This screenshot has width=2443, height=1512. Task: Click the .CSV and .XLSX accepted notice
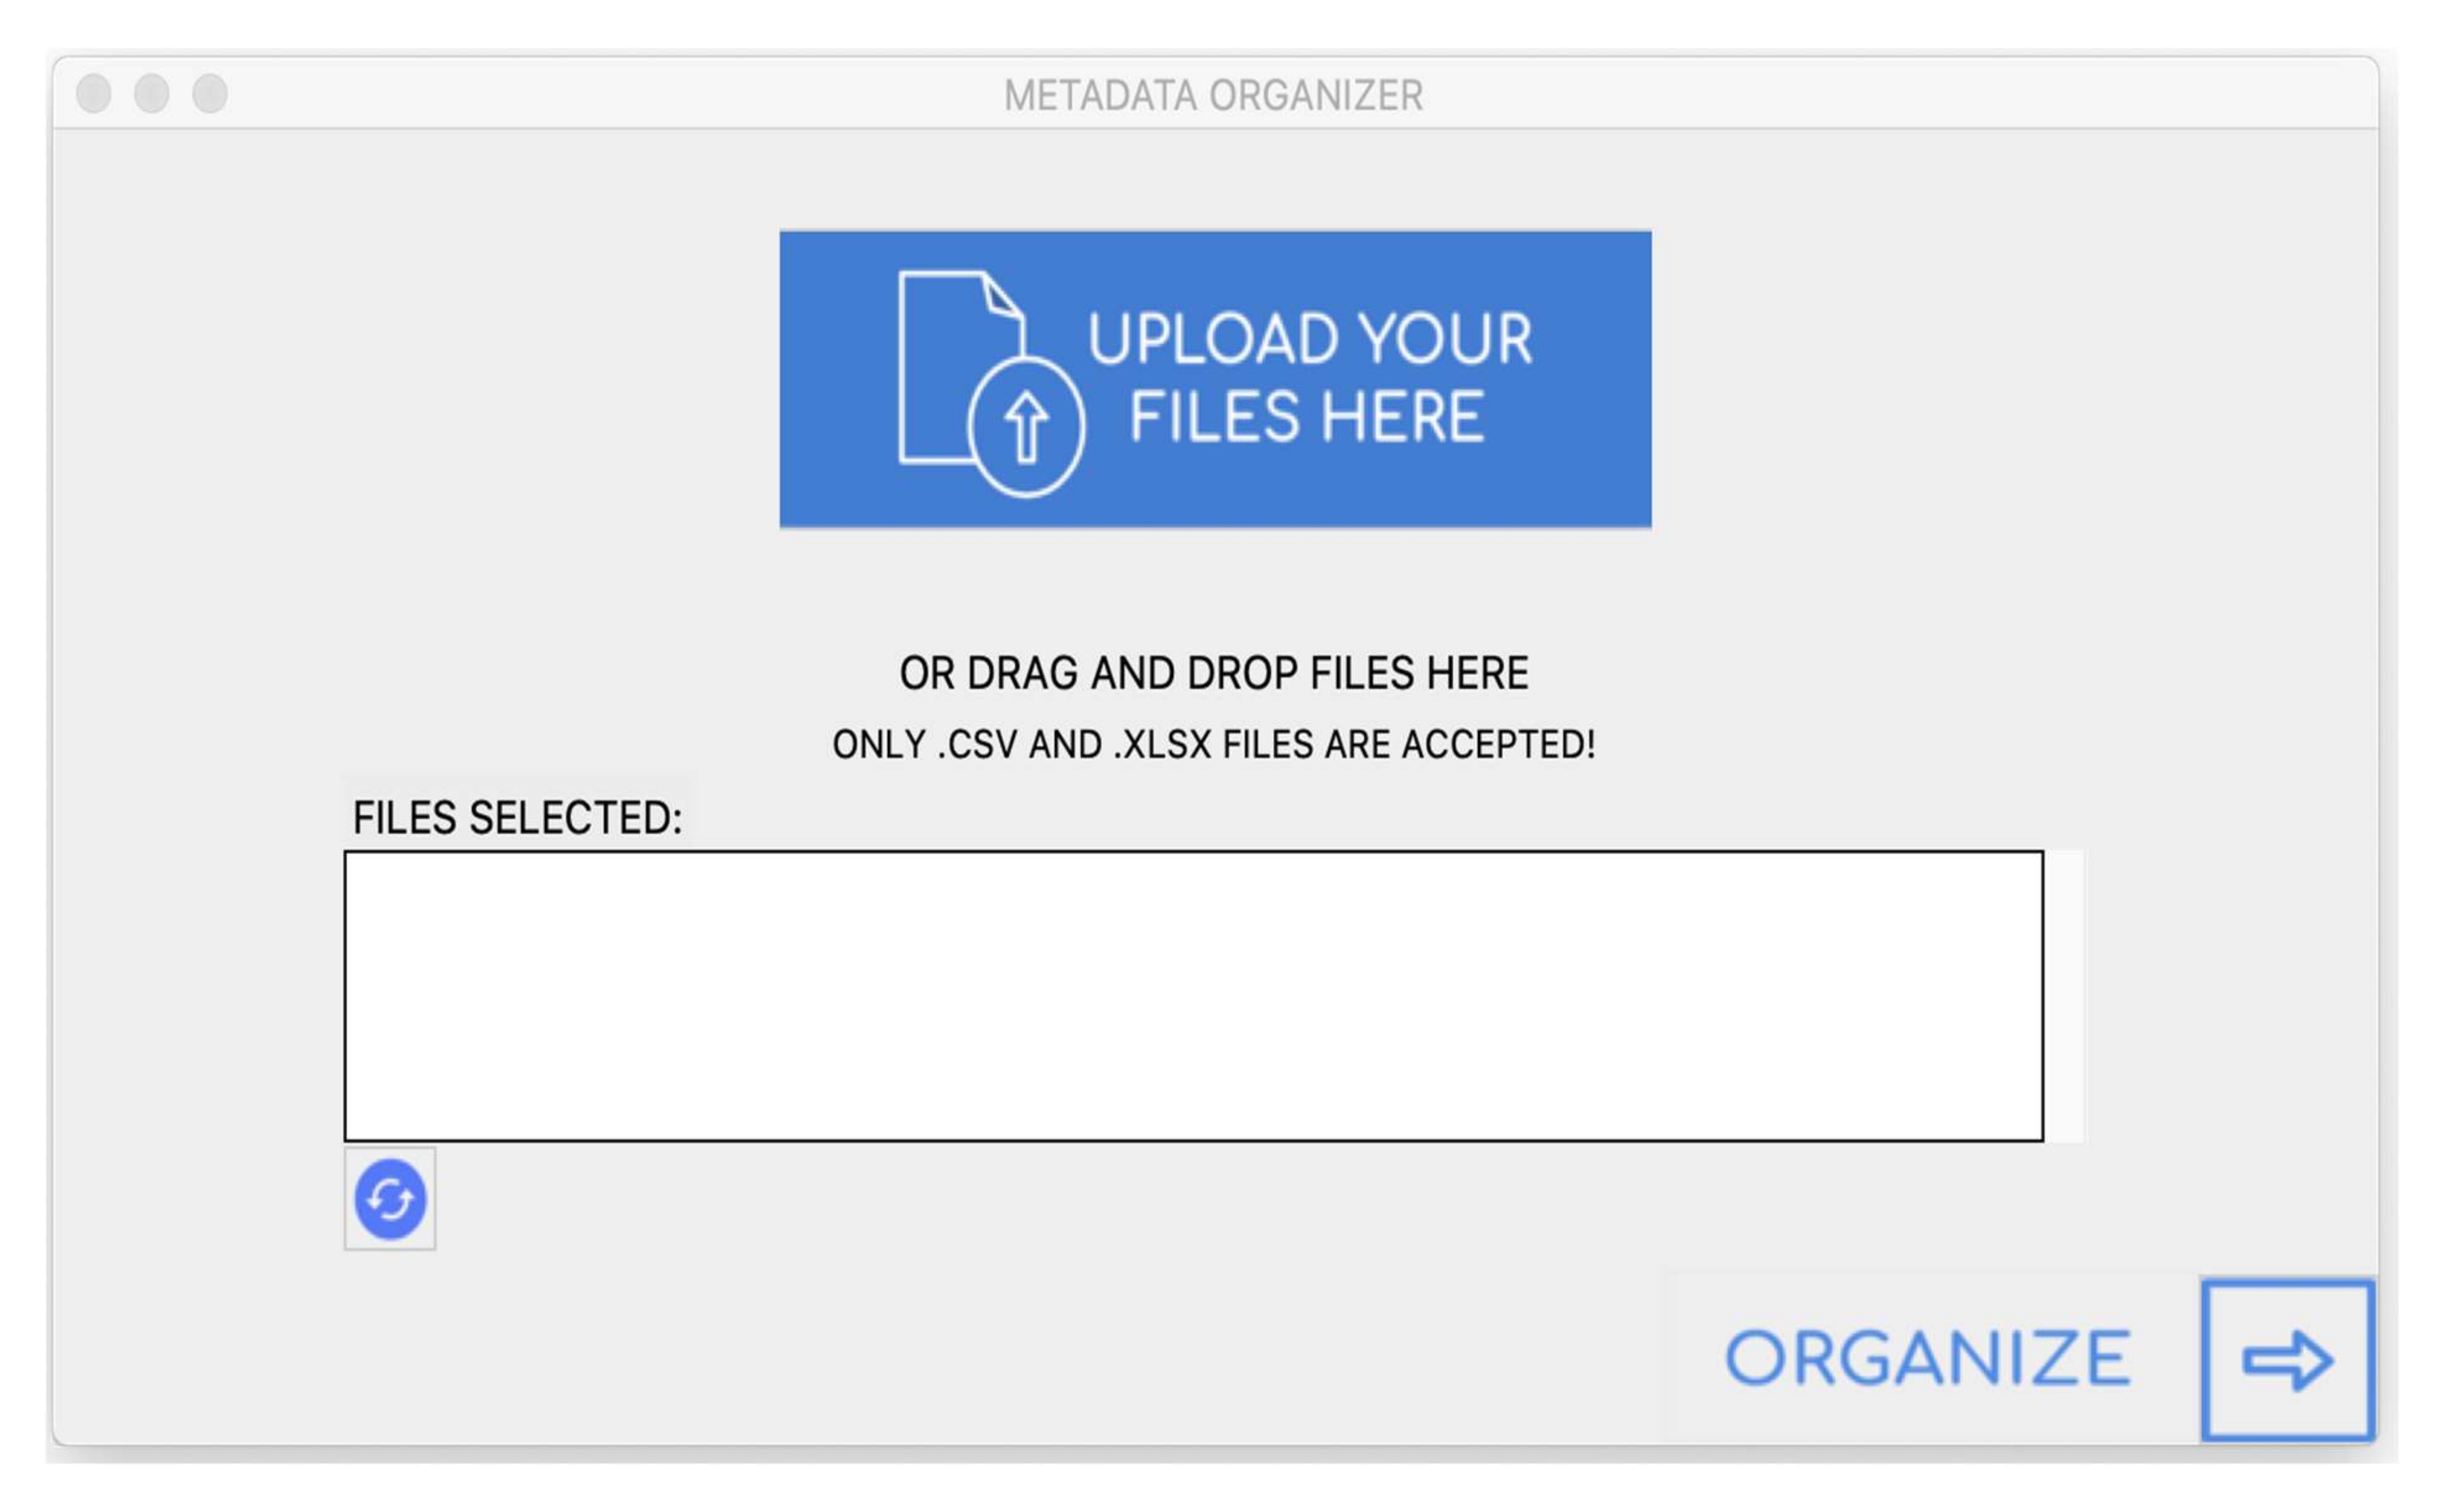click(x=1213, y=744)
